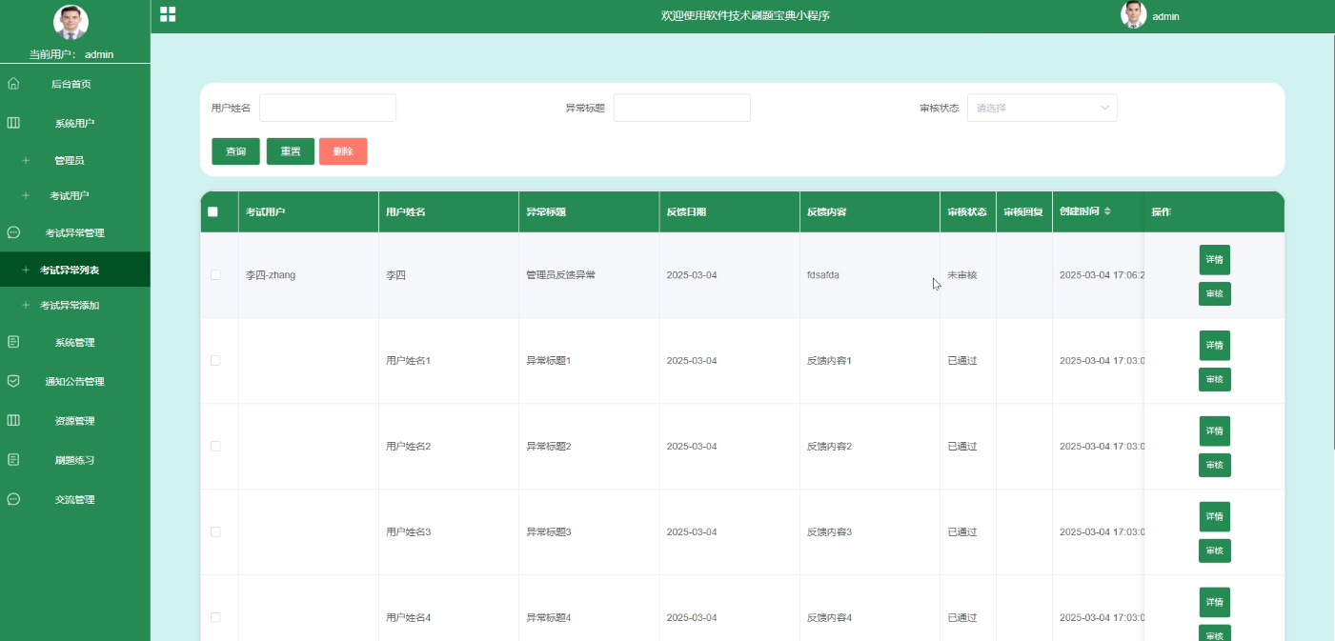Click chat bubble icon beside 考试异常管理

[13, 232]
